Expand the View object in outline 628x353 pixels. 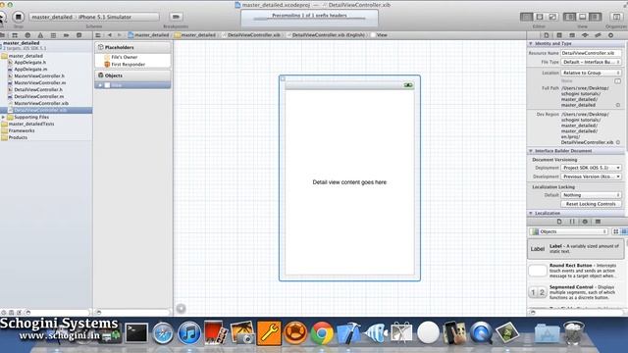tap(100, 85)
